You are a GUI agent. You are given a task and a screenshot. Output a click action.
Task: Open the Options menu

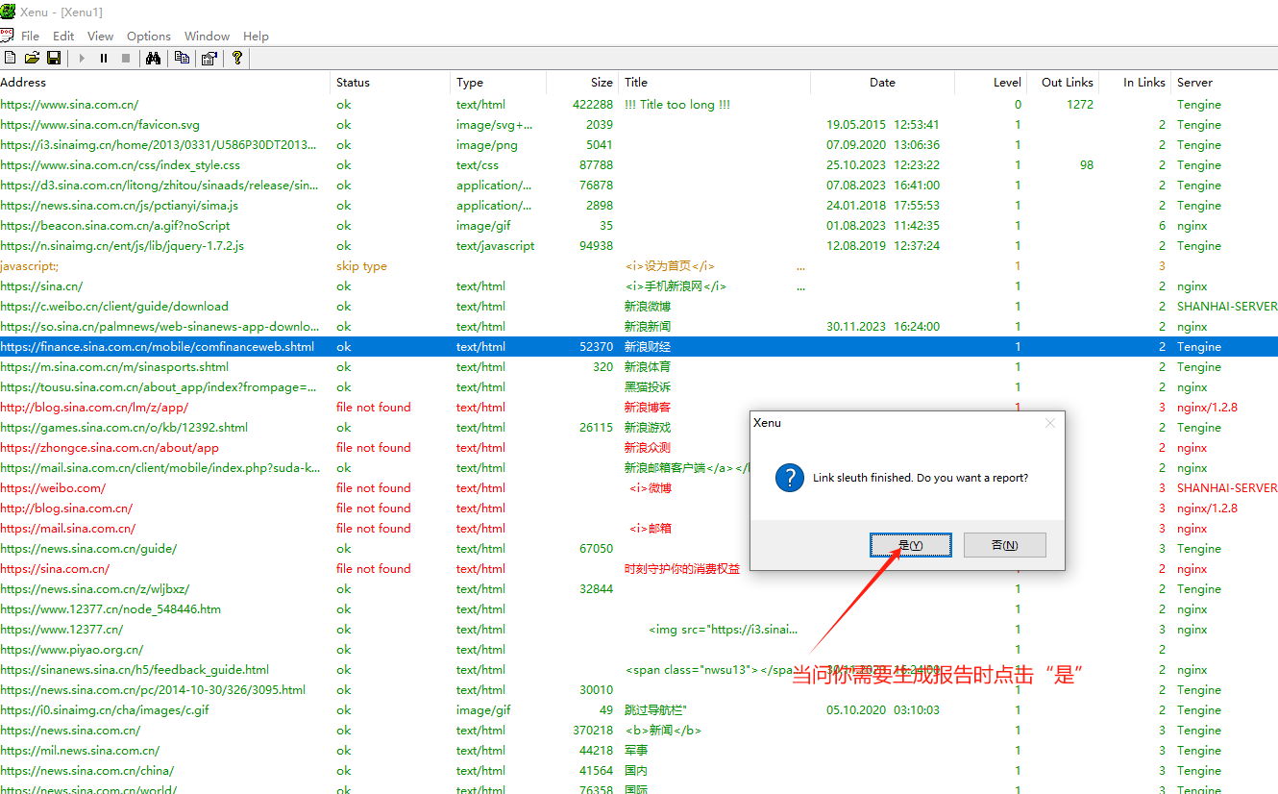149,37
